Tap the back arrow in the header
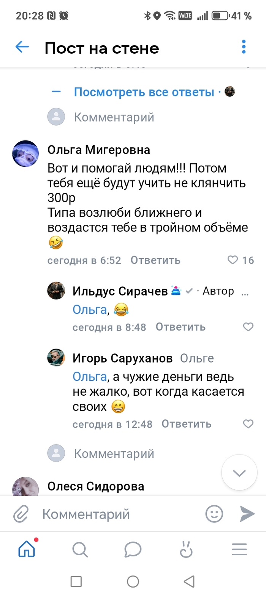266x596 pixels. point(22,47)
